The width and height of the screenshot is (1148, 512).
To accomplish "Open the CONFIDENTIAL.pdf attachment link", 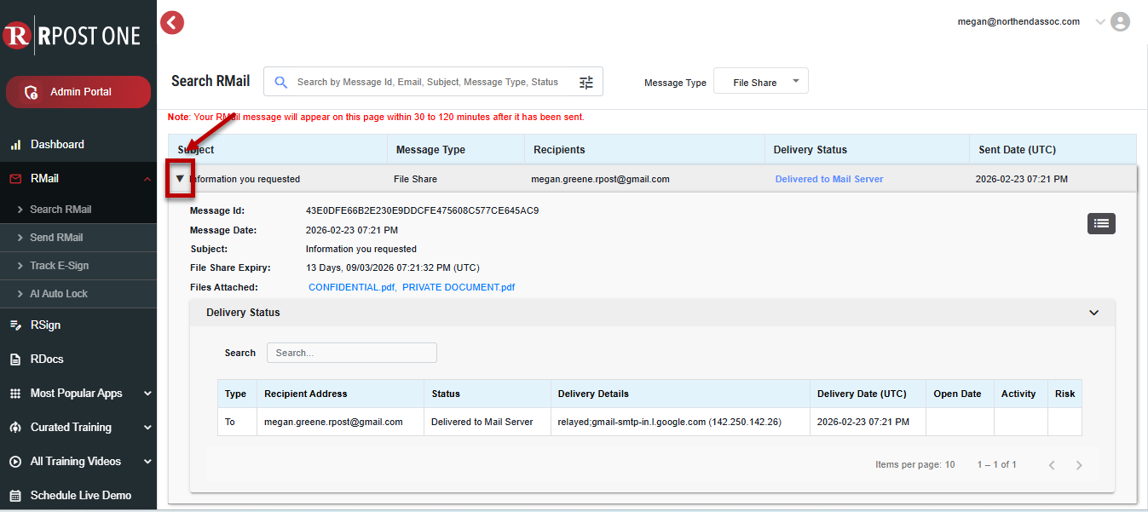I will 351,288.
